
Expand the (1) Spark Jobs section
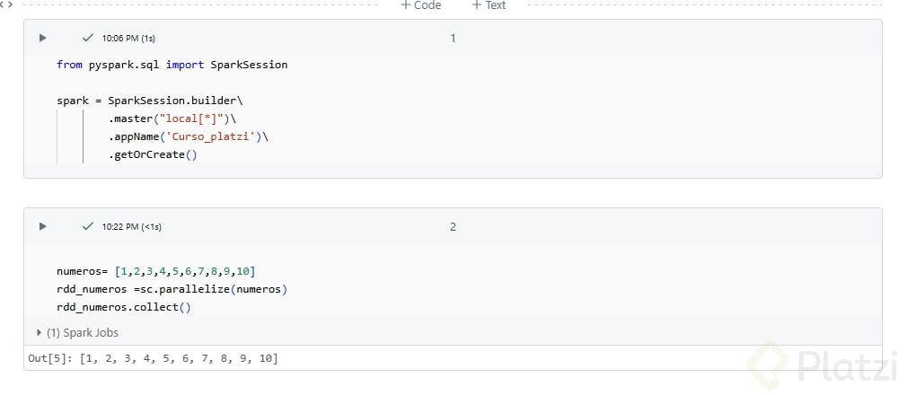77,332
